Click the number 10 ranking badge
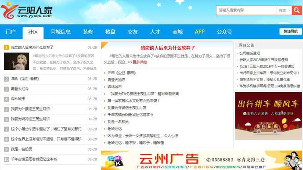 click(x=7, y=159)
